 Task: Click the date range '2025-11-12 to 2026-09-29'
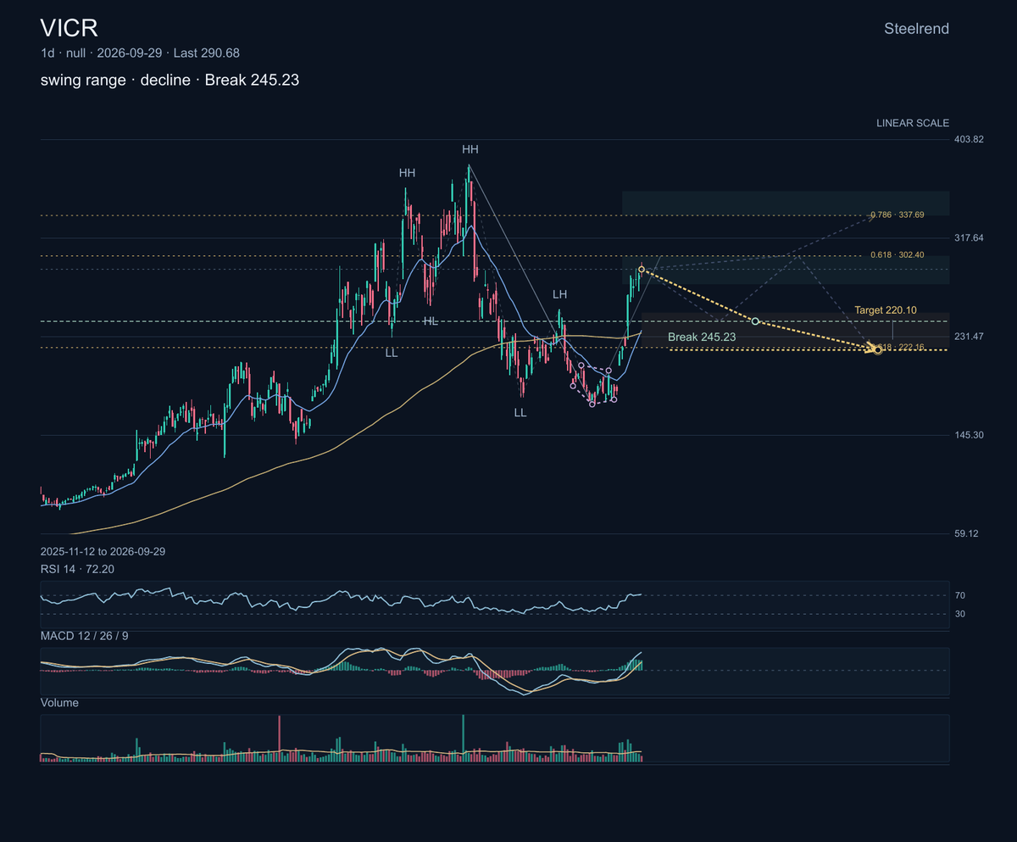[103, 551]
